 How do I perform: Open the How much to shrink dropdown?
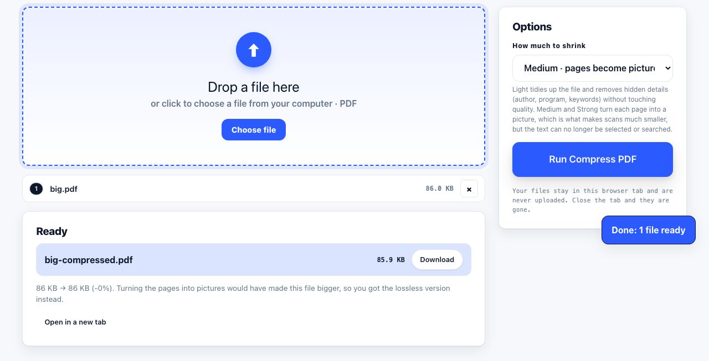click(593, 69)
